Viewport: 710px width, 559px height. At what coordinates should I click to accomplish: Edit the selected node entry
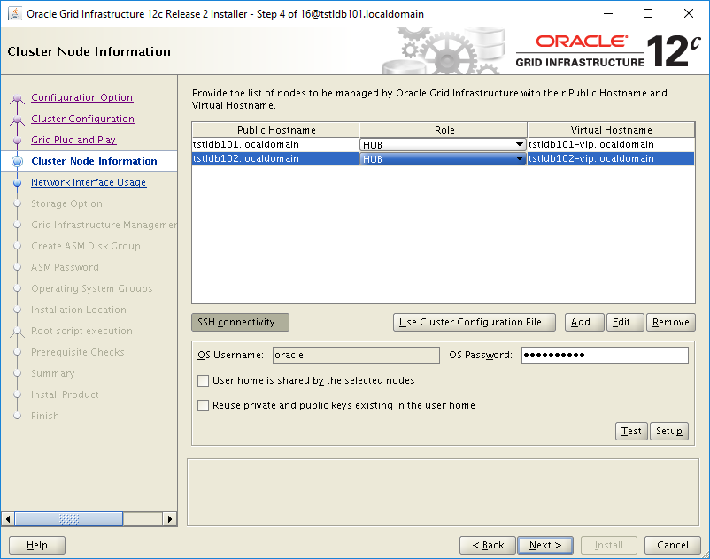coord(625,322)
